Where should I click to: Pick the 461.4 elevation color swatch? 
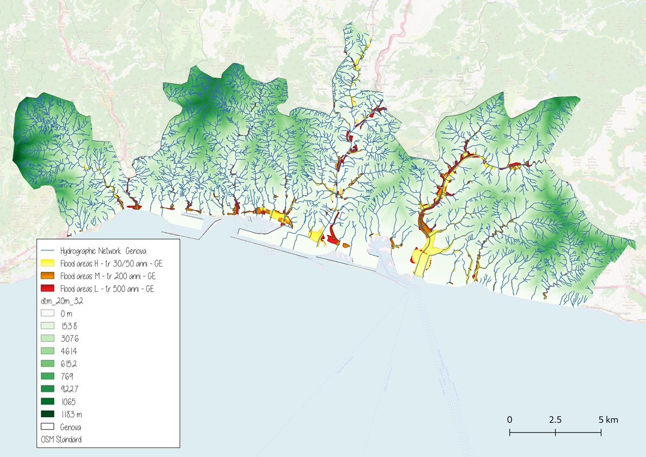pyautogui.click(x=48, y=351)
